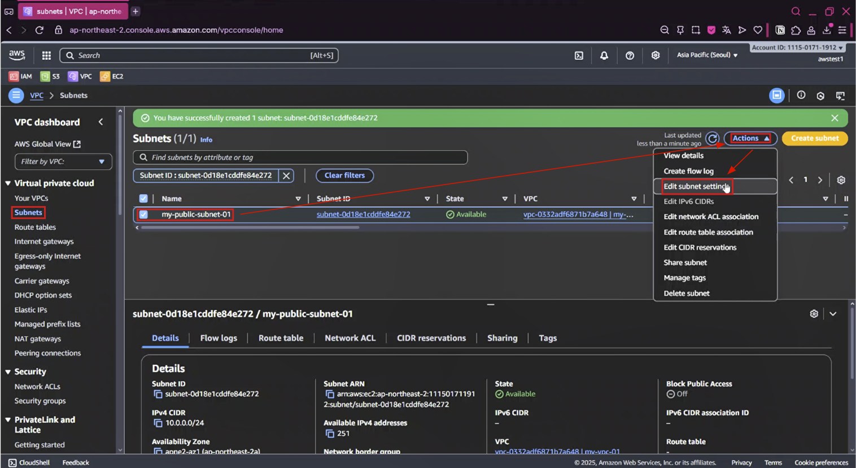Uncheck the my-public-subnet-01 row checkbox
This screenshot has width=856, height=468.
point(143,215)
